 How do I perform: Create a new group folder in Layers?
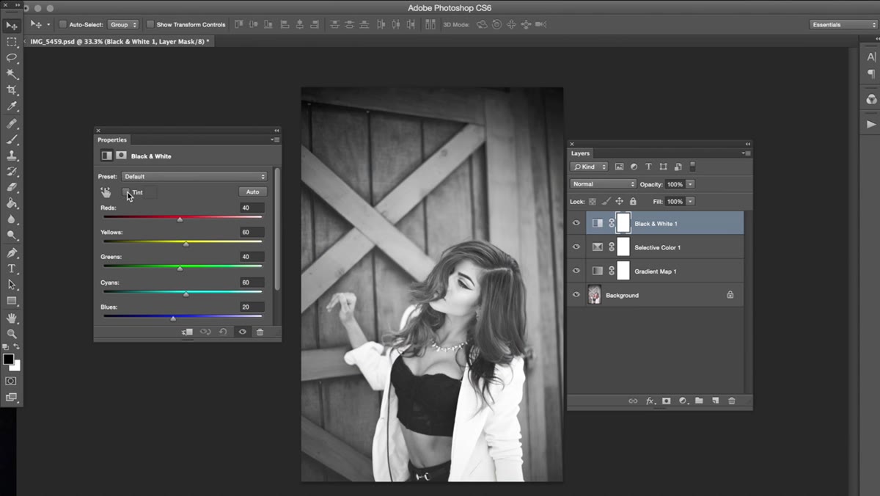click(699, 401)
